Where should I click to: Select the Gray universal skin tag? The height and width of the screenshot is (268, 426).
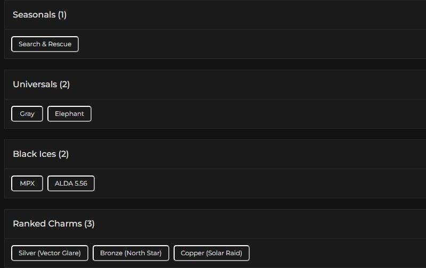tap(27, 114)
